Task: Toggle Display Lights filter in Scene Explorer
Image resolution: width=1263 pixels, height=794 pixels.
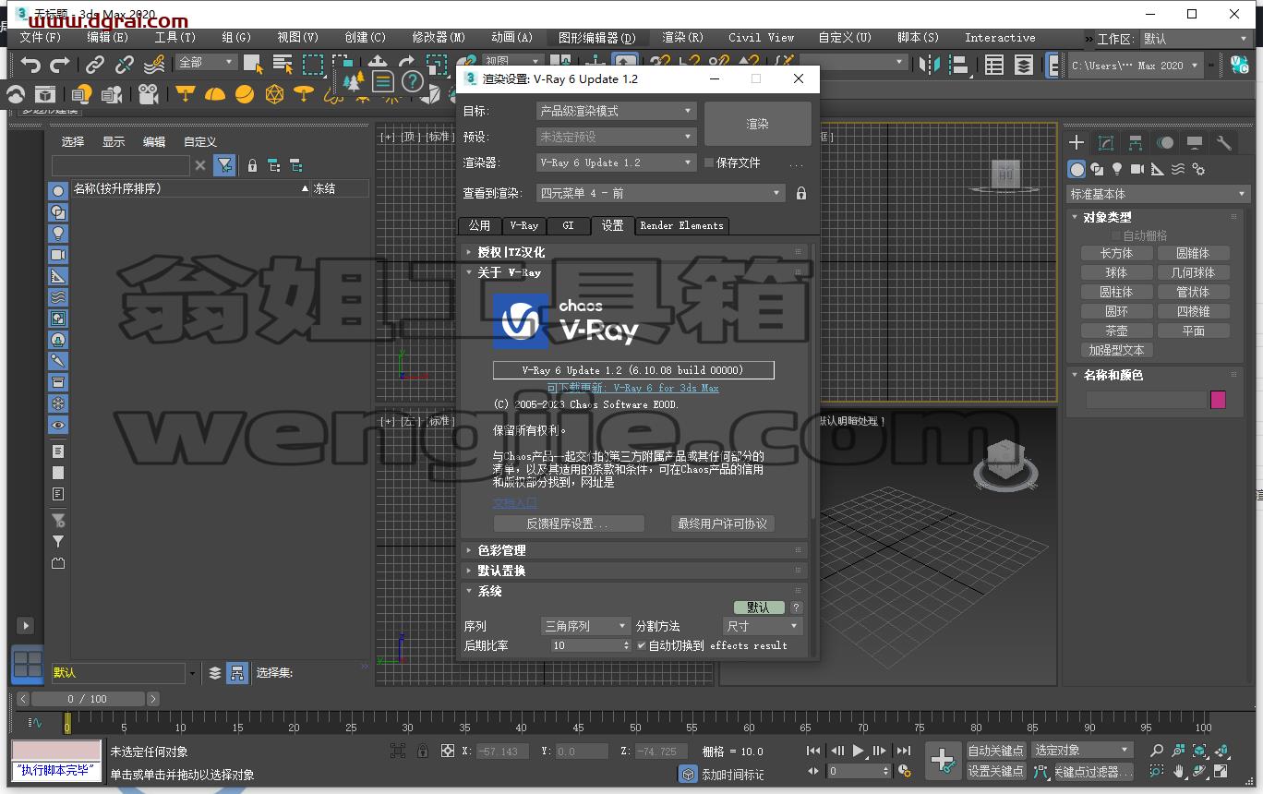Action: [58, 234]
